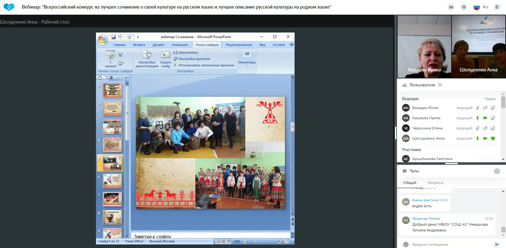The width and height of the screenshot is (506, 248).
Task: Save the presentation with the Save icon
Action: pos(113,37)
